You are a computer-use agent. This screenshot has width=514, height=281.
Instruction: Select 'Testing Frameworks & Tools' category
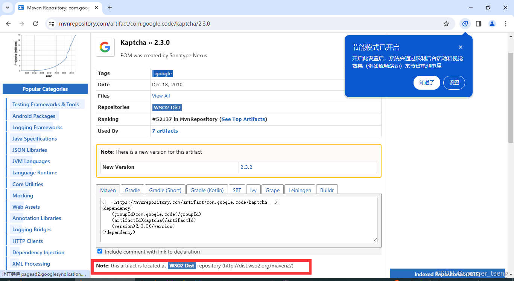pos(45,104)
